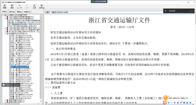Image resolution: width=196 pixels, height=105 pixels.
Task: Expand the 预算定额章节说明2018 node
Action: tap(5, 100)
